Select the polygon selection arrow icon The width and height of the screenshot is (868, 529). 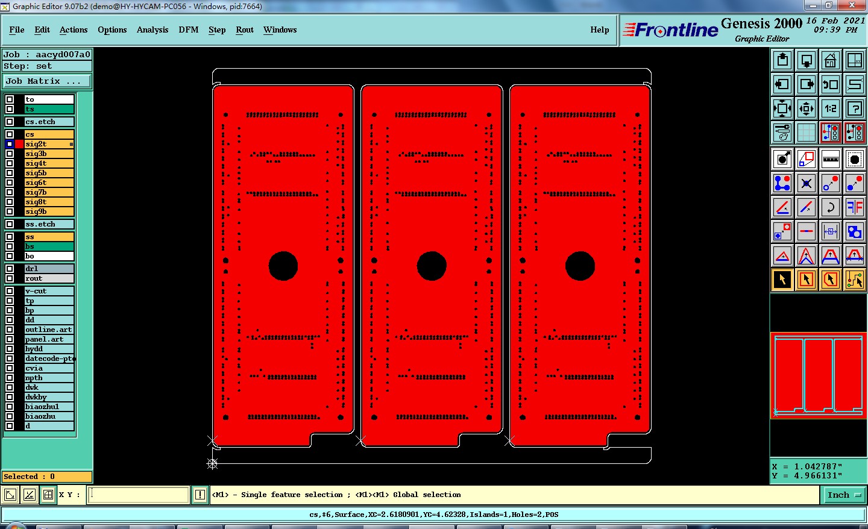click(831, 280)
